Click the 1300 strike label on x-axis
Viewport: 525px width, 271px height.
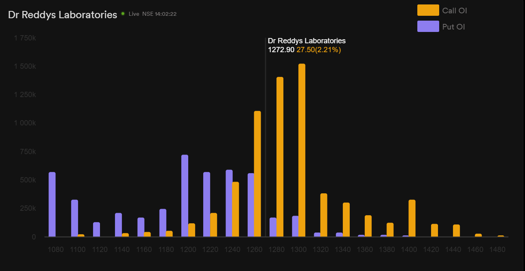point(298,250)
